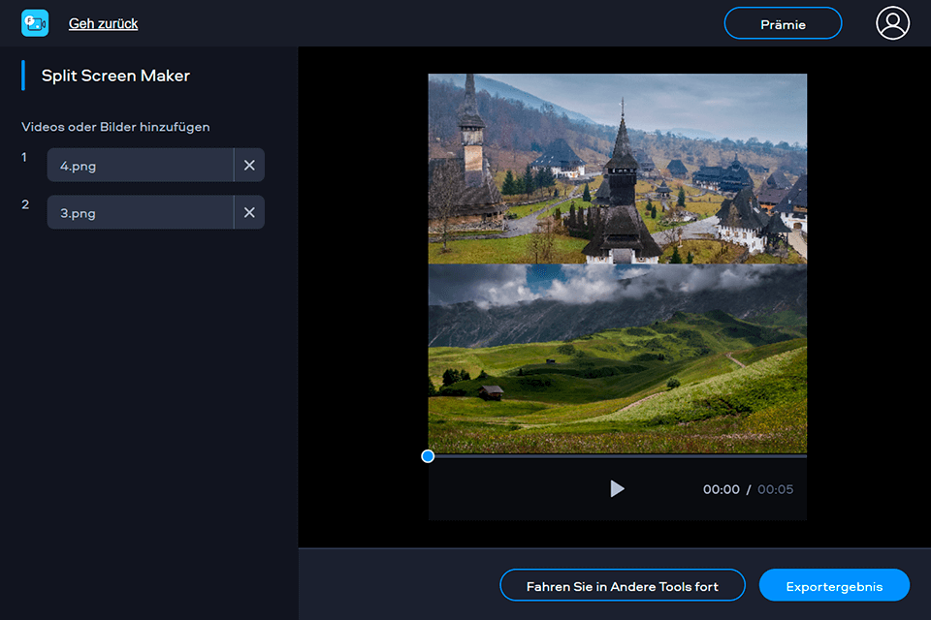The height and width of the screenshot is (620, 931).
Task: Click Fahren Sie in Andere Tools fort
Action: [x=622, y=585]
